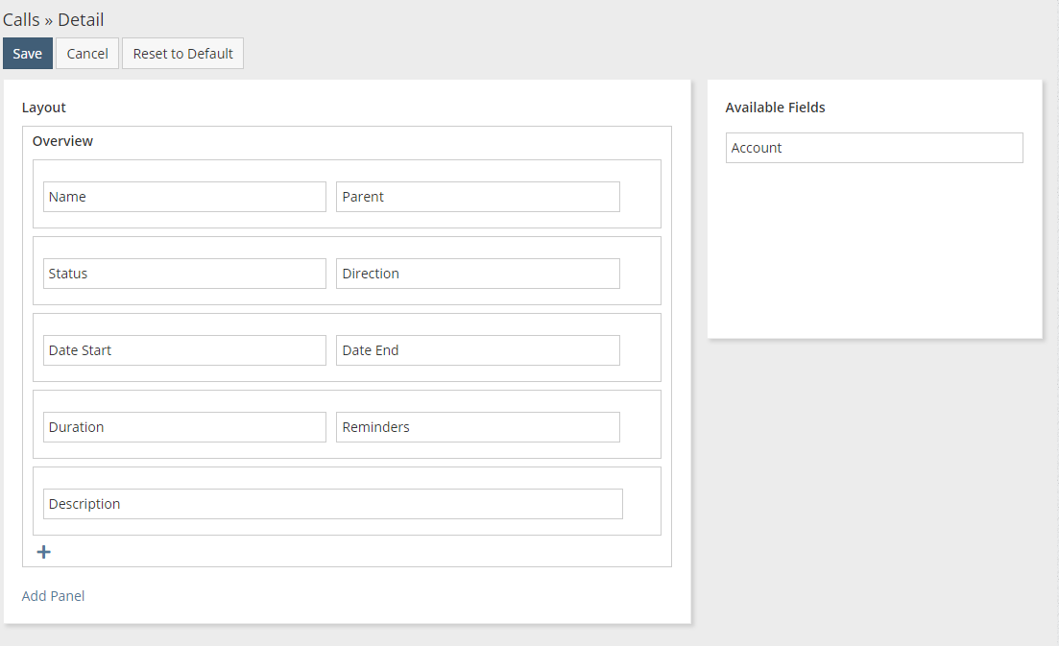Image resolution: width=1059 pixels, height=646 pixels.
Task: Click the Overview panel title
Action: [x=62, y=141]
